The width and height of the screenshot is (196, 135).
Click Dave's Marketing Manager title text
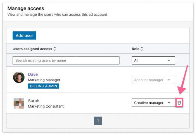click(x=44, y=80)
